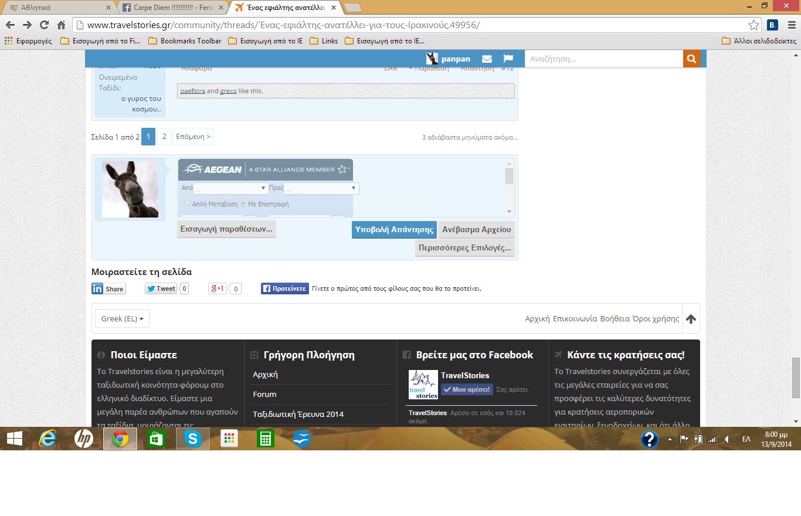Bookmark this page with the star icon

pos(754,25)
